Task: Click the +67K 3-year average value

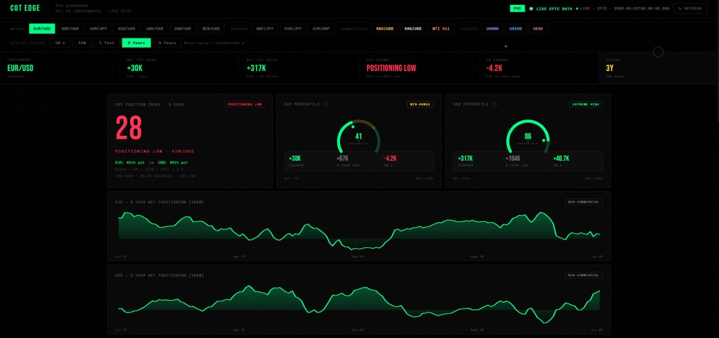Action: pyautogui.click(x=342, y=158)
